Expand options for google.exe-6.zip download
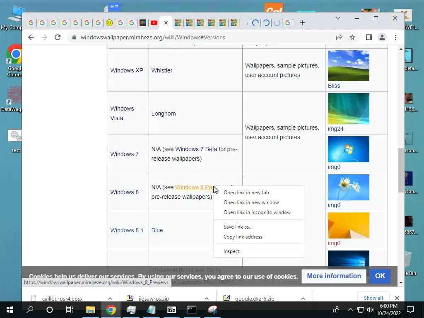Viewport: 424px width, 318px height. 303,299
